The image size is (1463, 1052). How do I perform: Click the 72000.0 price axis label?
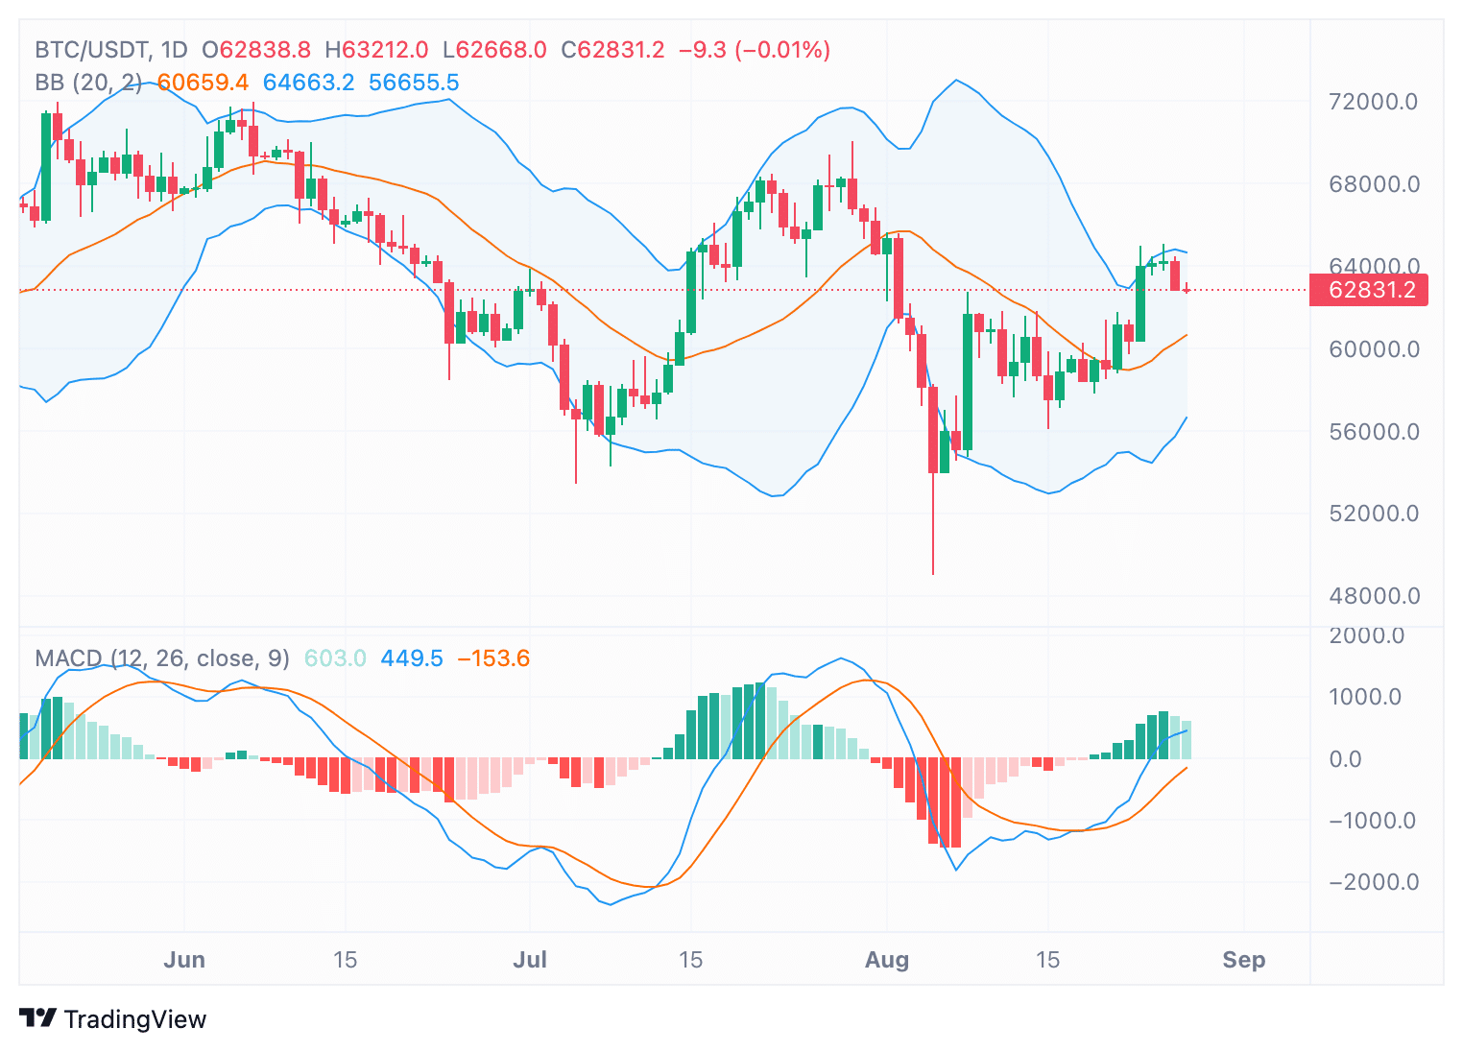(1374, 102)
